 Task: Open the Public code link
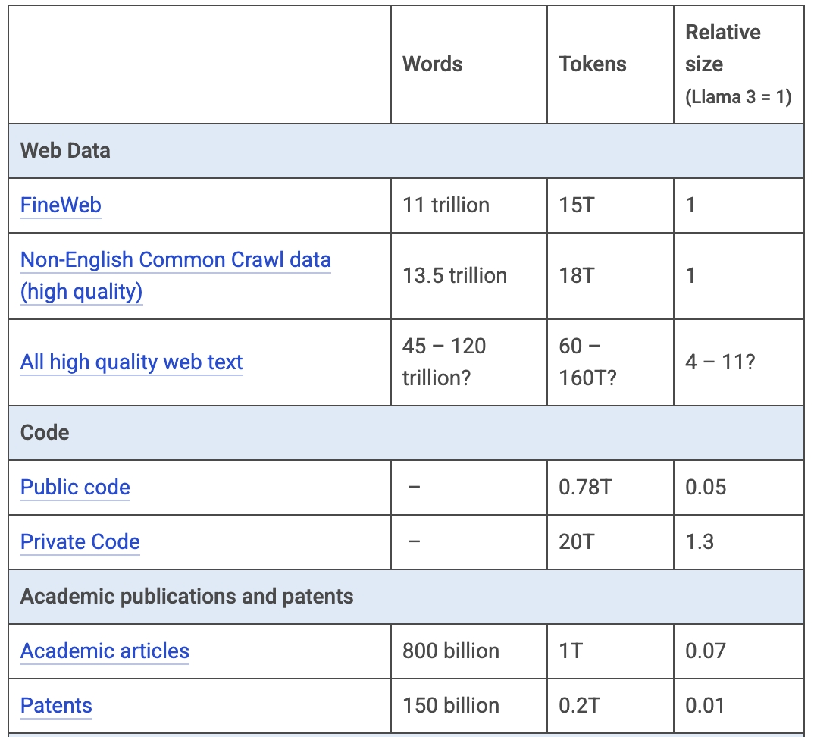click(x=75, y=488)
